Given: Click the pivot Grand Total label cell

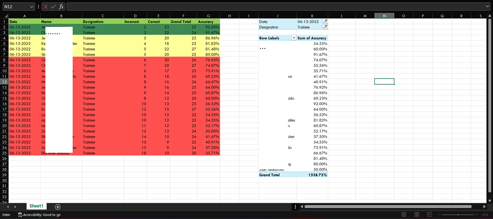Looking at the screenshot, I should tap(278, 174).
